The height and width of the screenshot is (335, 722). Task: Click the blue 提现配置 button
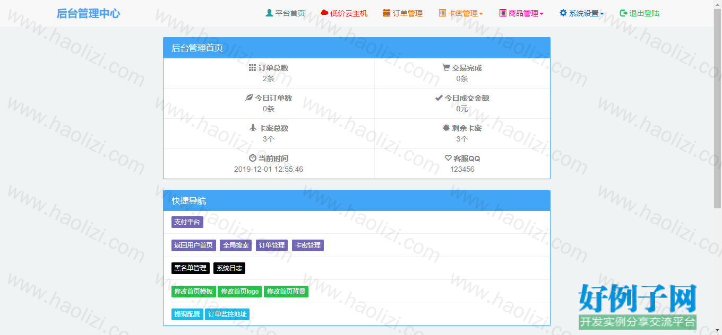(x=187, y=314)
